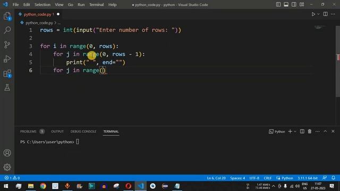340x191 pixels.
Task: Split the editor to the right
Action: [x=325, y=14]
